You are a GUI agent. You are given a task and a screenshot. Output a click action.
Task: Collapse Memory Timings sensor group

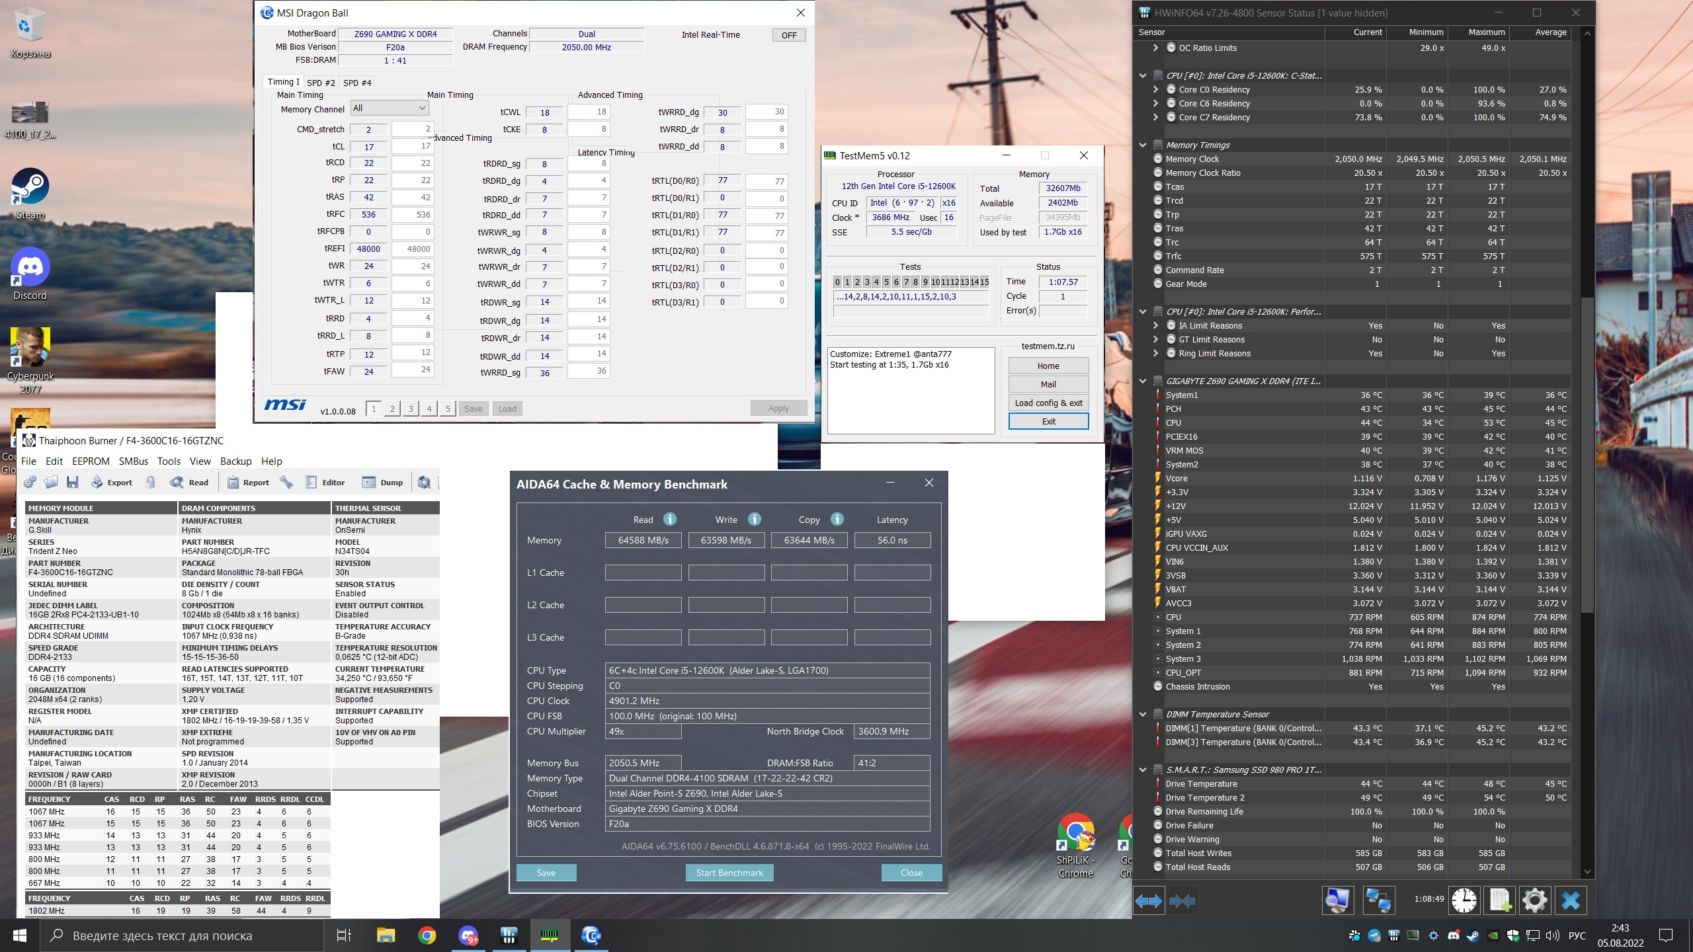(1143, 145)
